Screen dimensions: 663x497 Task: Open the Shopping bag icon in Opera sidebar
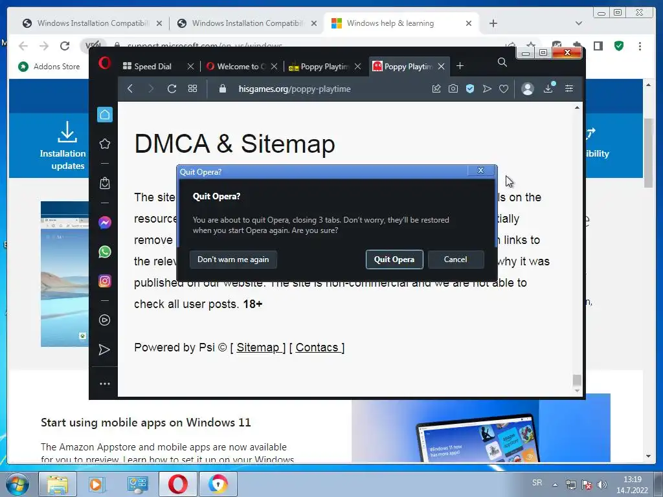(x=105, y=183)
